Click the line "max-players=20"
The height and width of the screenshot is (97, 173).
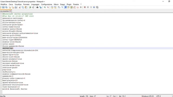coord(10,81)
